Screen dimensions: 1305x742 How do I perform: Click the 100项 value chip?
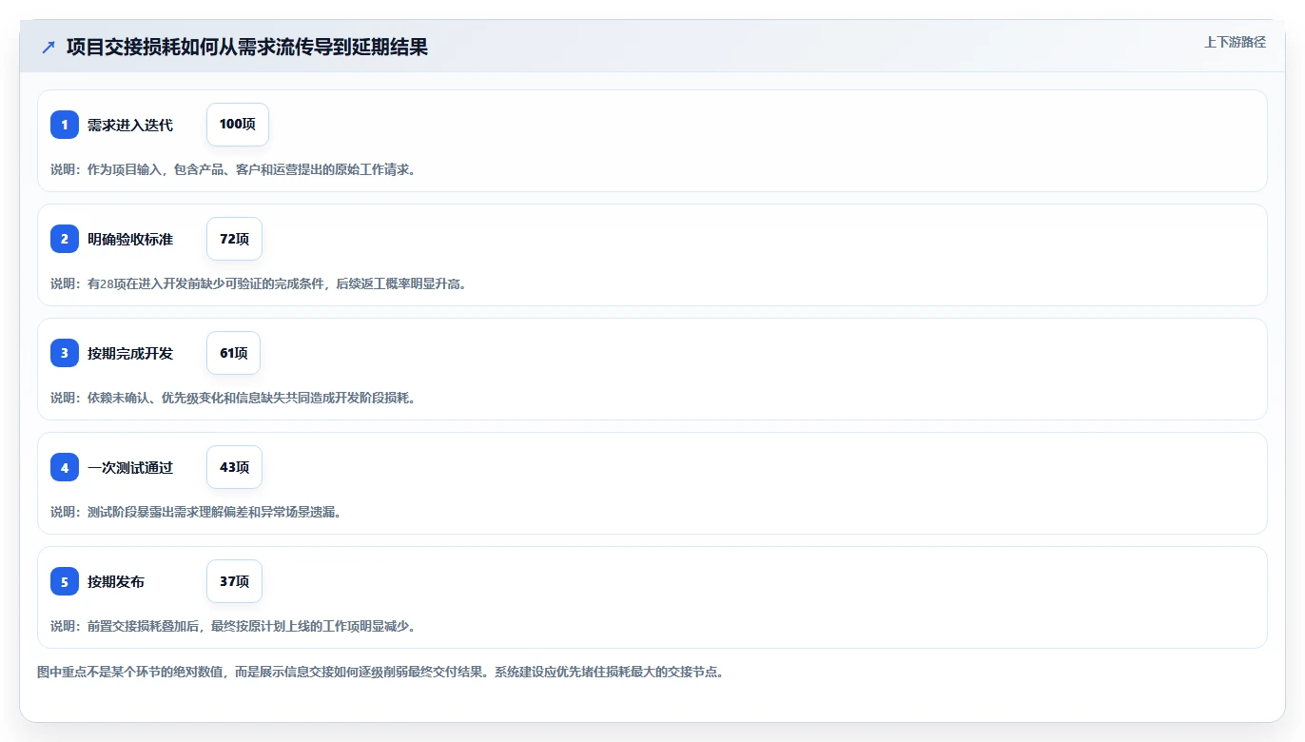[x=238, y=125]
